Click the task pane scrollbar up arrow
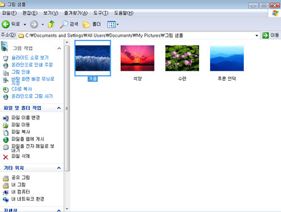The width and height of the screenshot is (281, 212). tap(67, 43)
